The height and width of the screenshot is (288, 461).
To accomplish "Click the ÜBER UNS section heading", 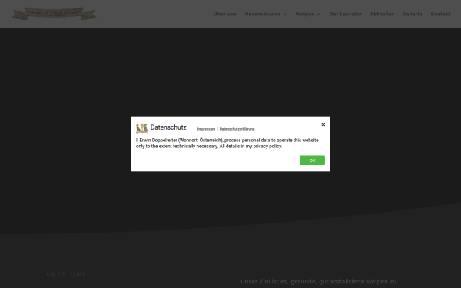I will (x=66, y=274).
